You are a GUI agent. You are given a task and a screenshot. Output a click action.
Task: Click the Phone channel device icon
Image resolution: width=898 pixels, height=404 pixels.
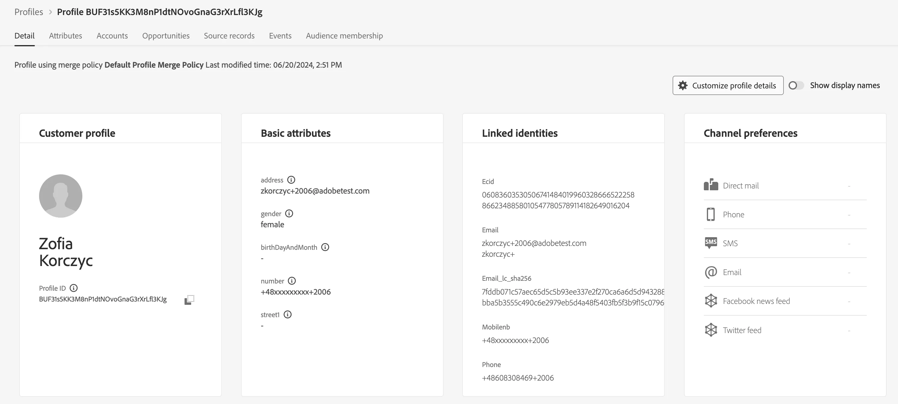(710, 214)
